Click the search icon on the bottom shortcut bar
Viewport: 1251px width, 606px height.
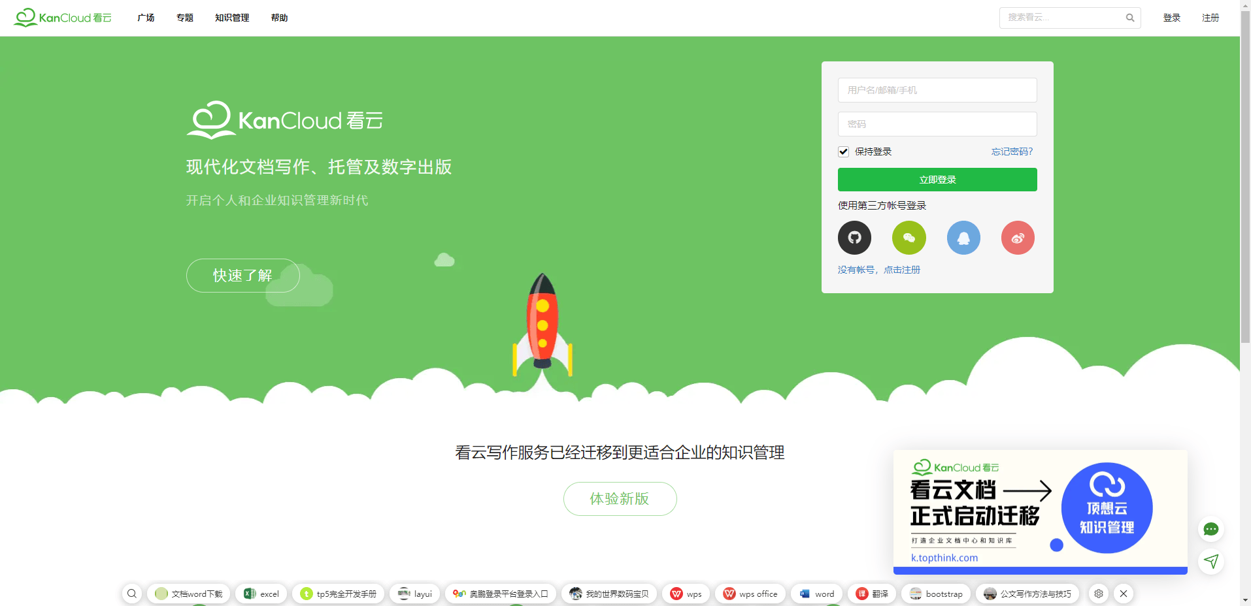coord(132,594)
